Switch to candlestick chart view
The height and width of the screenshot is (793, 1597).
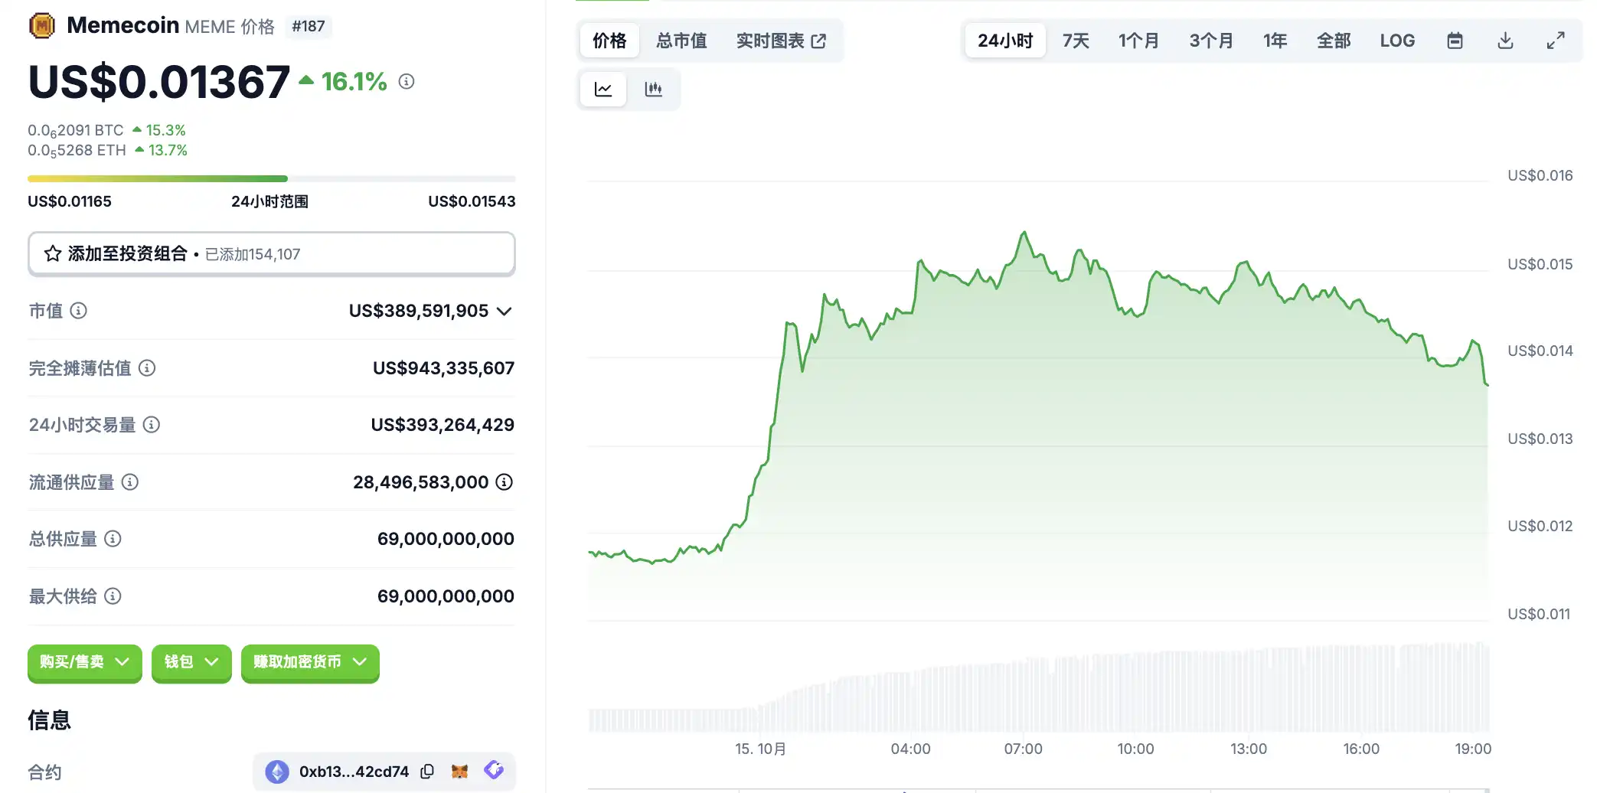653,90
